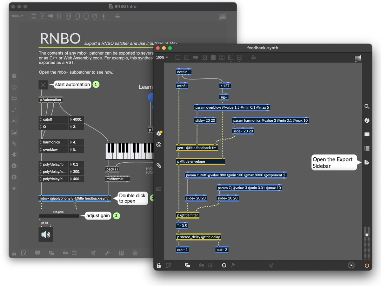The image size is (381, 286).
Task: Toggle audio power button in feedback-synth
Action: (367, 265)
